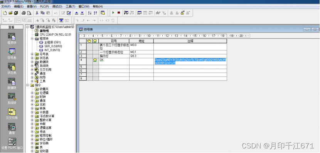Image resolution: width=320 pixels, height=153 pixels.
Task: Open the 帮助(H) menu
Action: [98, 7]
